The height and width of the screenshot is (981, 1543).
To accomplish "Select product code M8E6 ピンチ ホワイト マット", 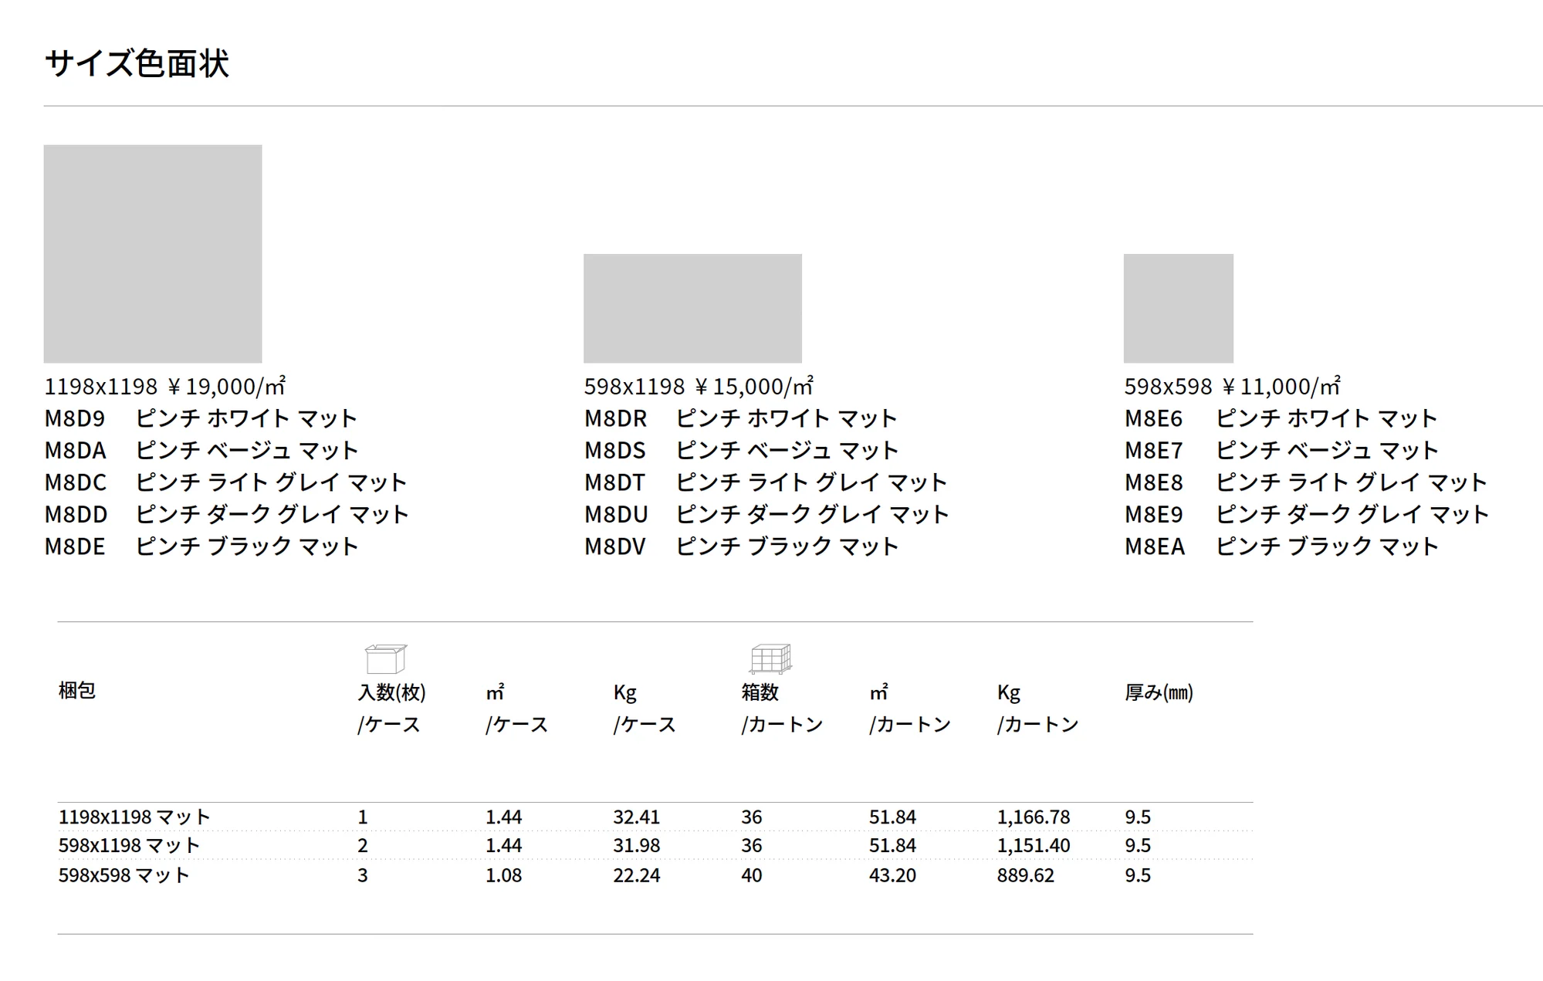I will pos(1281,418).
